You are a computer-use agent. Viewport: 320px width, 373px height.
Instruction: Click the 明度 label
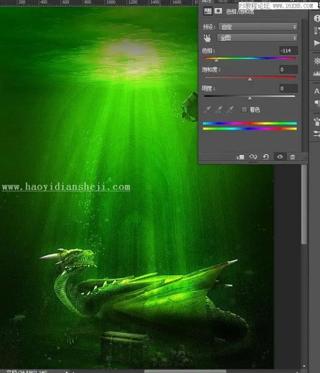tap(208, 89)
